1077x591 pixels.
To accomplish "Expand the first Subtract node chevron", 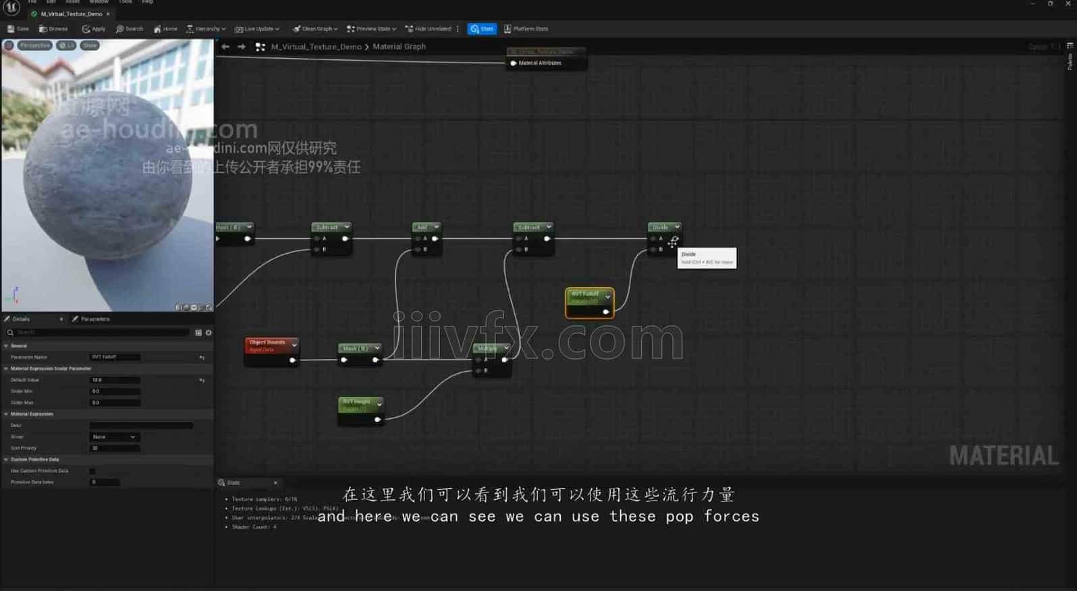I will (x=347, y=227).
